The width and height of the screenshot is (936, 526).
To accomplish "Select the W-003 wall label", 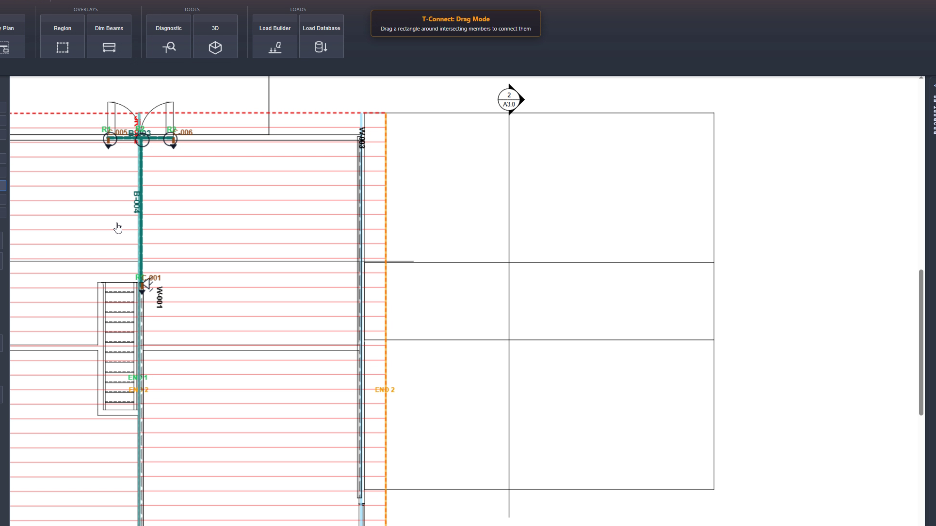I will 362,138.
